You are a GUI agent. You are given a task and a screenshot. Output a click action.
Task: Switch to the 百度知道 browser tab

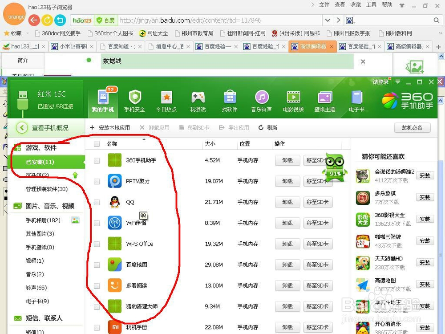tap(121, 46)
